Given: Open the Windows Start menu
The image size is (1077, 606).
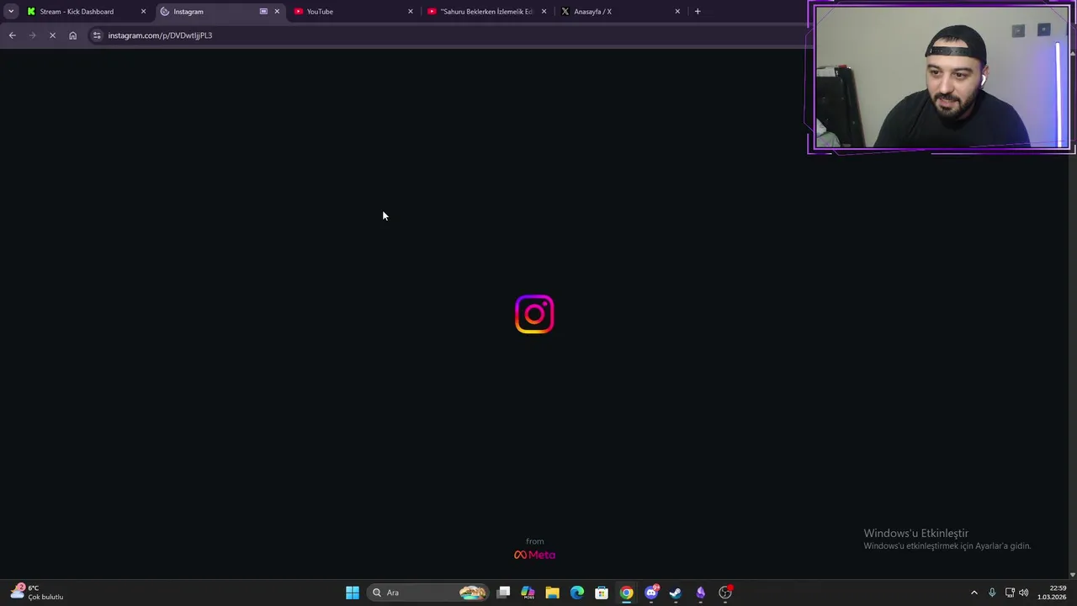Looking at the screenshot, I should [x=353, y=593].
